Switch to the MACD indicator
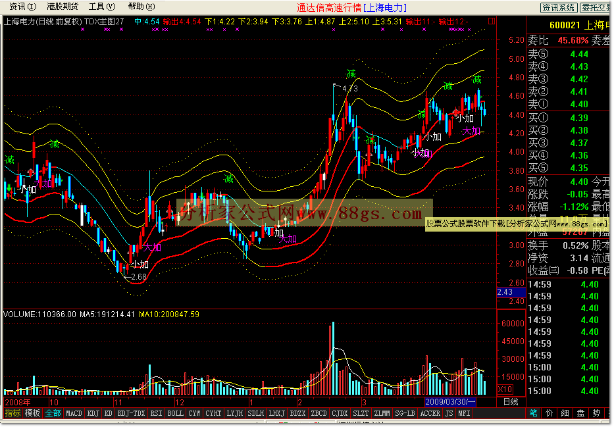The height and width of the screenshot is (427, 614). click(x=74, y=413)
